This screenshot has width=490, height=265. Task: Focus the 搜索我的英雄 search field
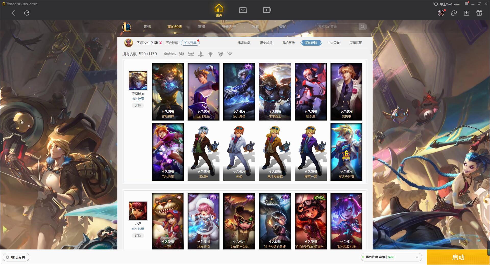point(337,27)
